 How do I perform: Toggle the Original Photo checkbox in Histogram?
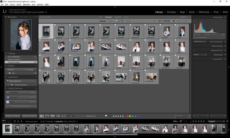194,38
